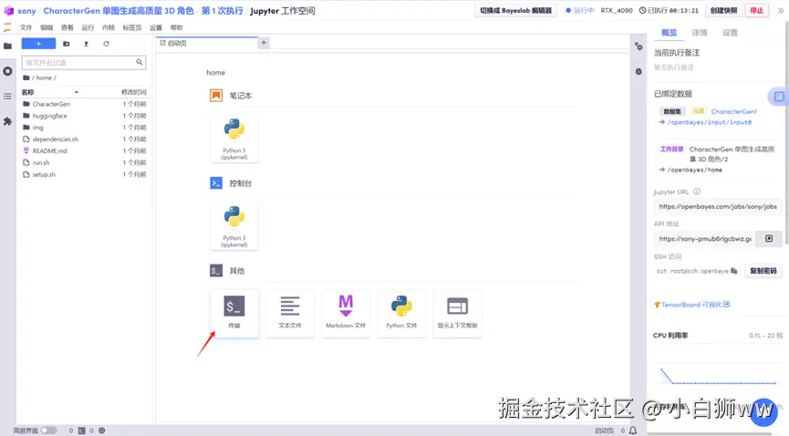Open the show contextual help tile
This screenshot has height=436, width=789.
pos(457,313)
